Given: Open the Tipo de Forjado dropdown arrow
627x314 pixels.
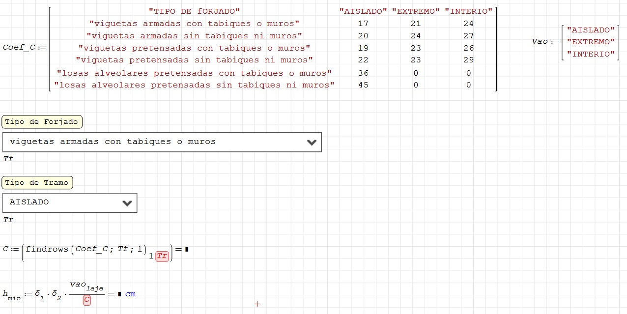Looking at the screenshot, I should tap(311, 143).
